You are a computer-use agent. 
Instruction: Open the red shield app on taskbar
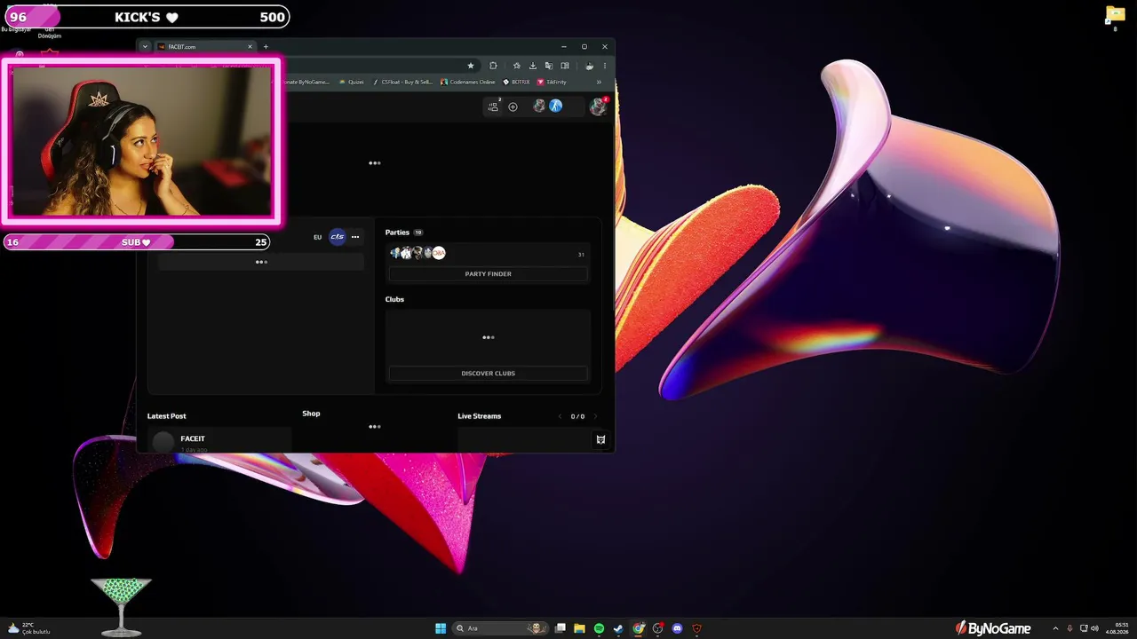pyautogui.click(x=696, y=628)
